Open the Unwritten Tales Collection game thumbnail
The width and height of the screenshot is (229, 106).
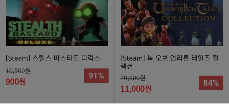point(172,23)
